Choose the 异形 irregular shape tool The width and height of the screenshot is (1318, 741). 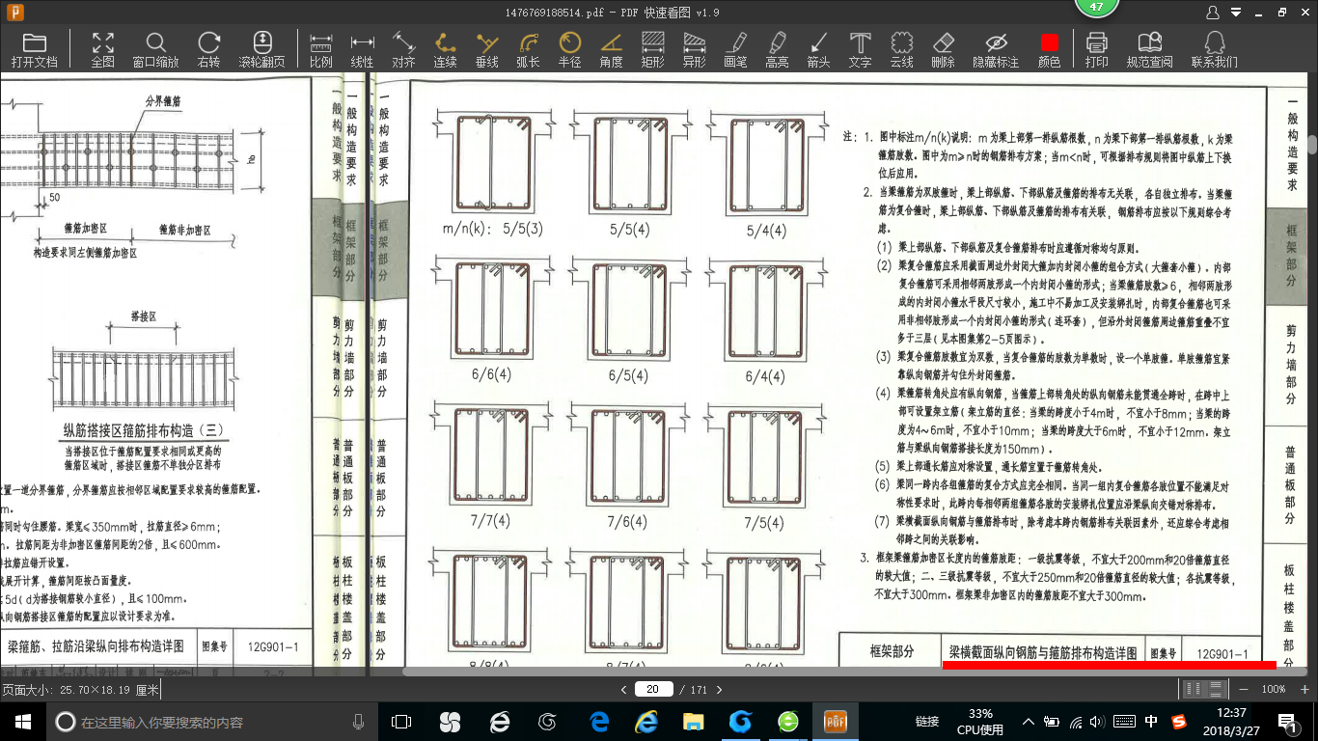[694, 49]
